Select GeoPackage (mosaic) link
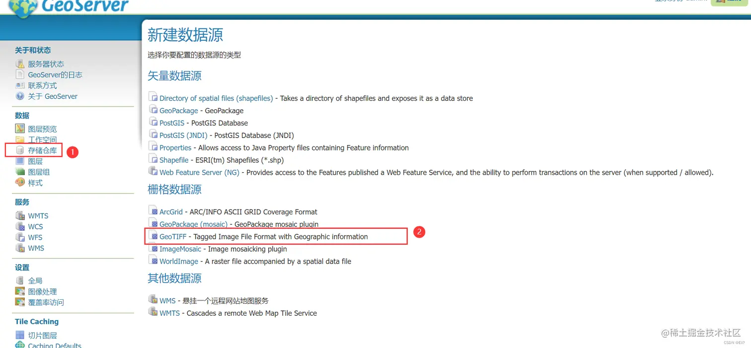751x348 pixels. coord(193,224)
